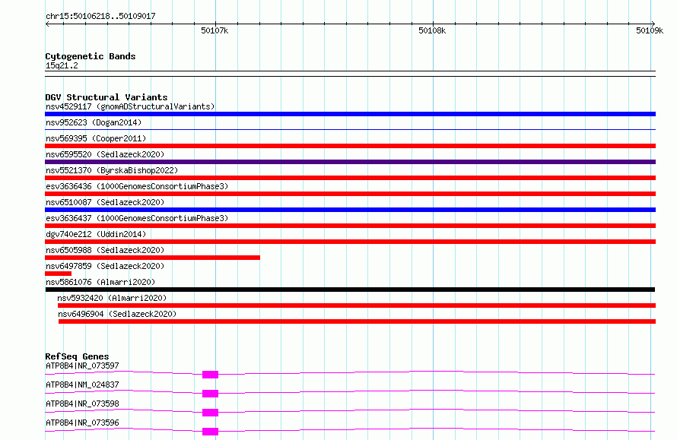Image resolution: width=677 pixels, height=440 pixels.
Task: Click the magenta exon of ATP8B4|NM_024837
Action: [210, 394]
